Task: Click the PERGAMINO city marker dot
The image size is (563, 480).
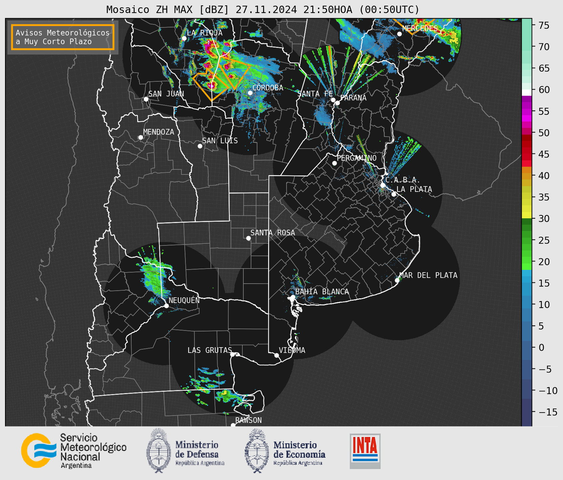Action: point(334,163)
